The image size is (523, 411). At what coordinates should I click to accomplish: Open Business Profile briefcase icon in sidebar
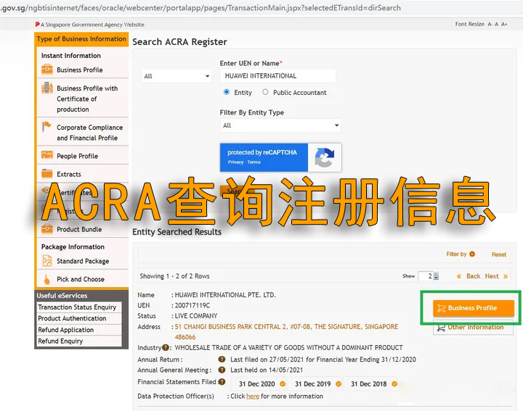[x=47, y=69]
